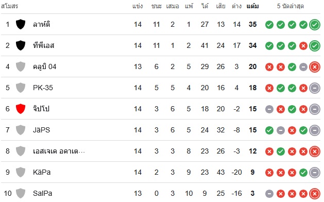Click the ชนะ wins column header
The height and width of the screenshot is (202, 324).
(x=157, y=6)
